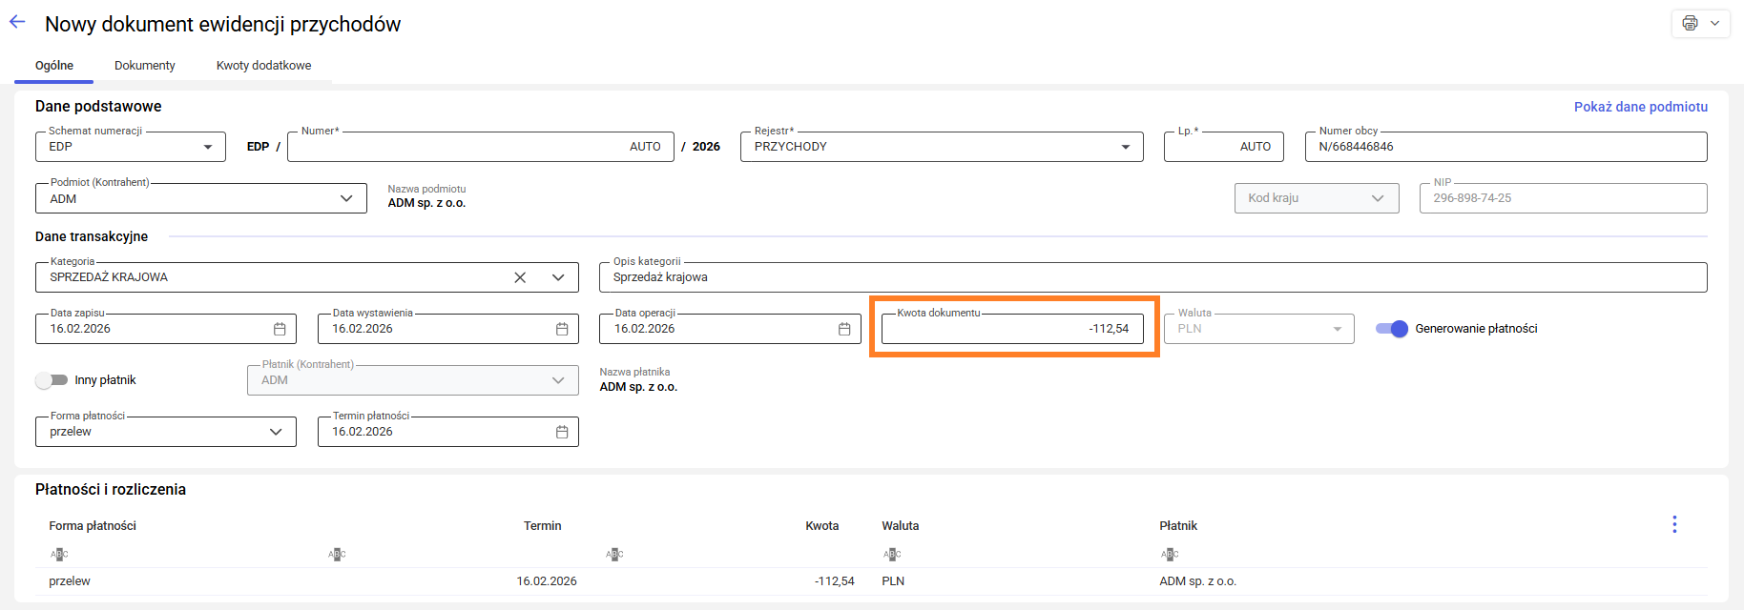
Task: Open calendar for Data wystawienia
Action: (x=562, y=329)
